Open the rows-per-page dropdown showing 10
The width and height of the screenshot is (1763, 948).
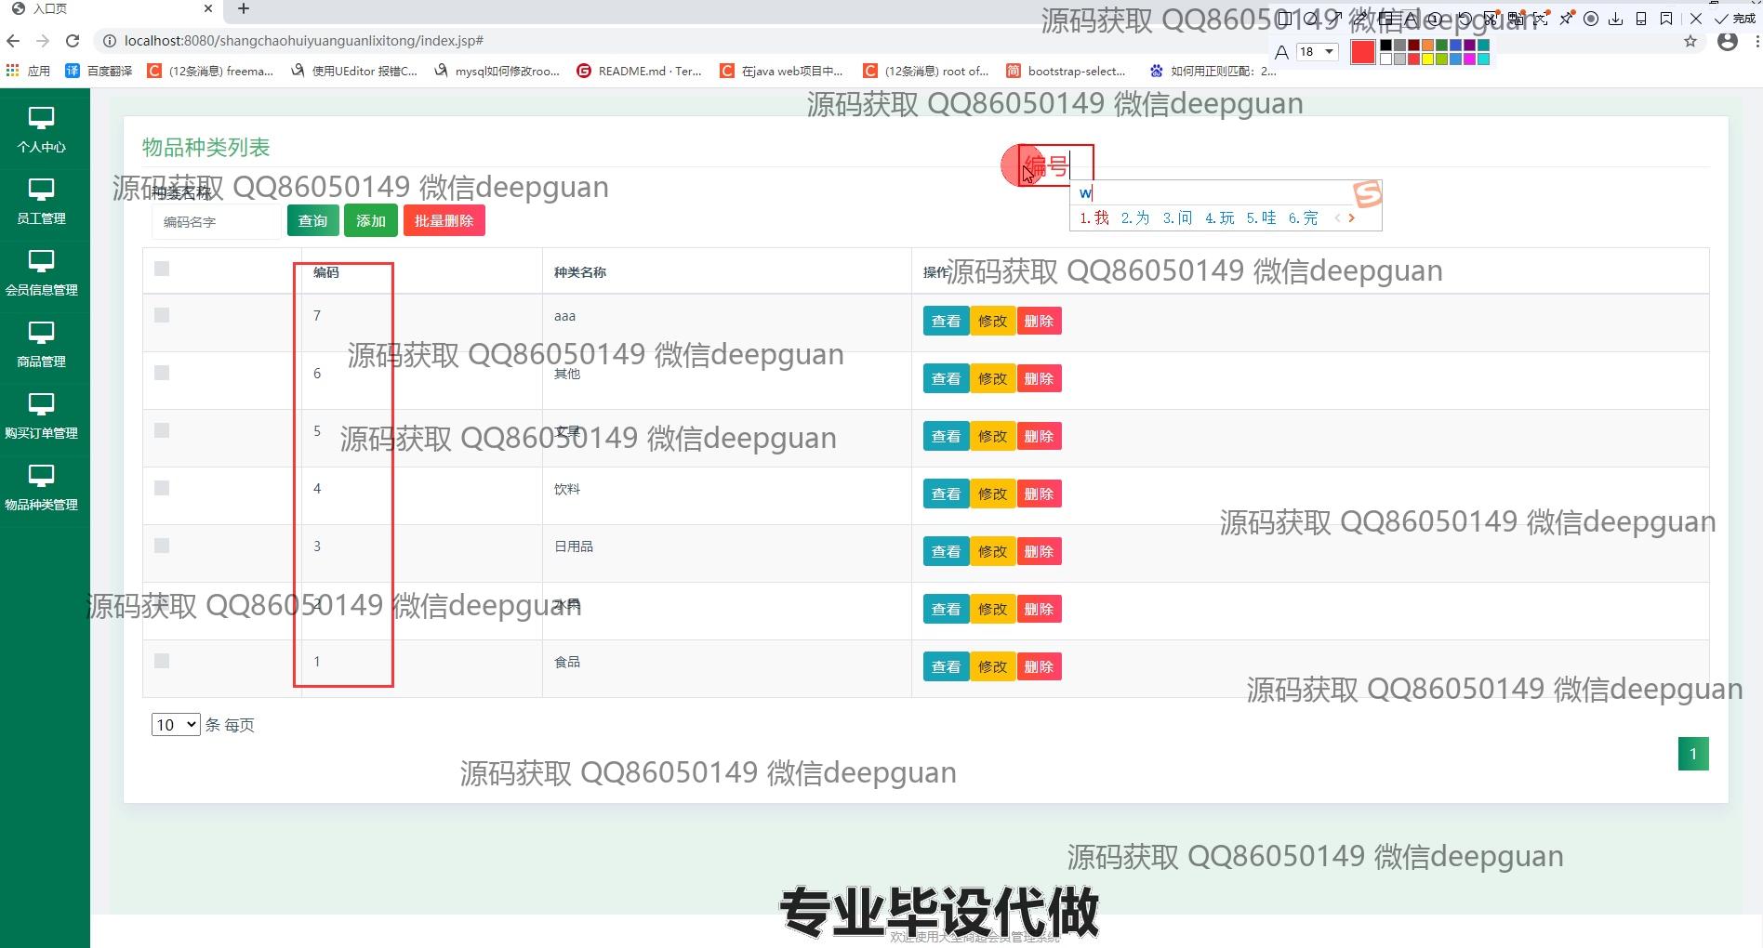[x=176, y=725]
